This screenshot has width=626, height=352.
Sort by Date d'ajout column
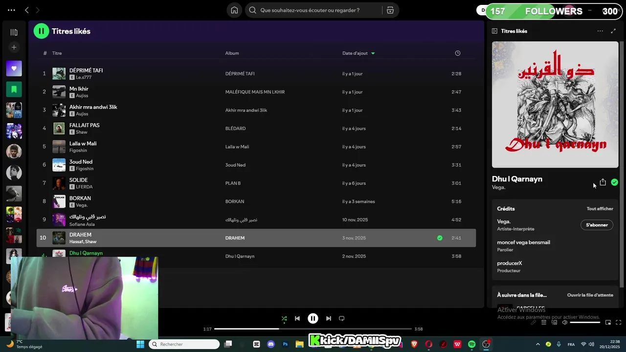358,53
